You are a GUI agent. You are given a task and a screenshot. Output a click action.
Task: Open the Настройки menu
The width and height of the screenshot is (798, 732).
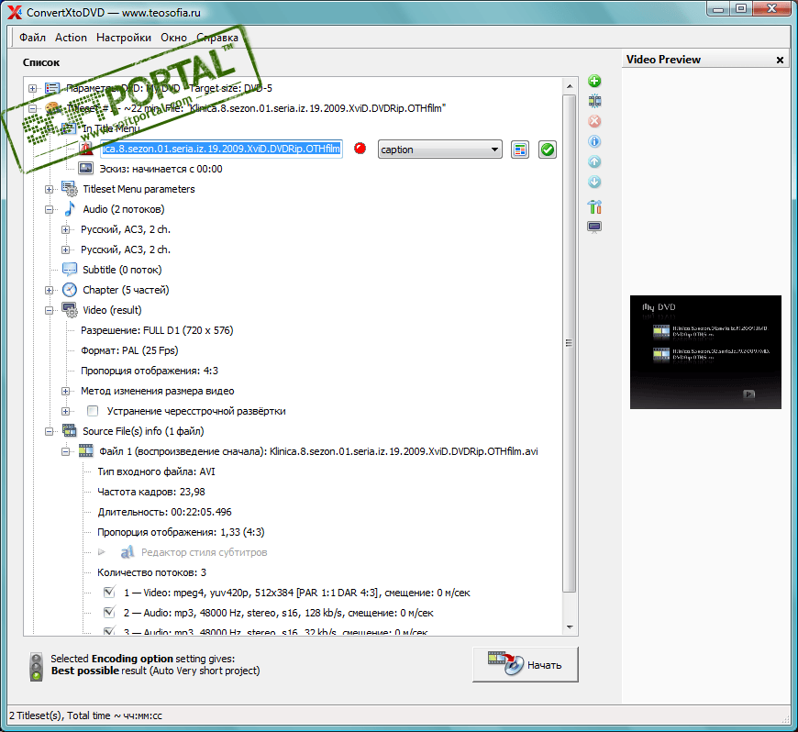(124, 38)
